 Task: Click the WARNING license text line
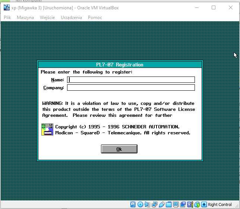[118, 103]
